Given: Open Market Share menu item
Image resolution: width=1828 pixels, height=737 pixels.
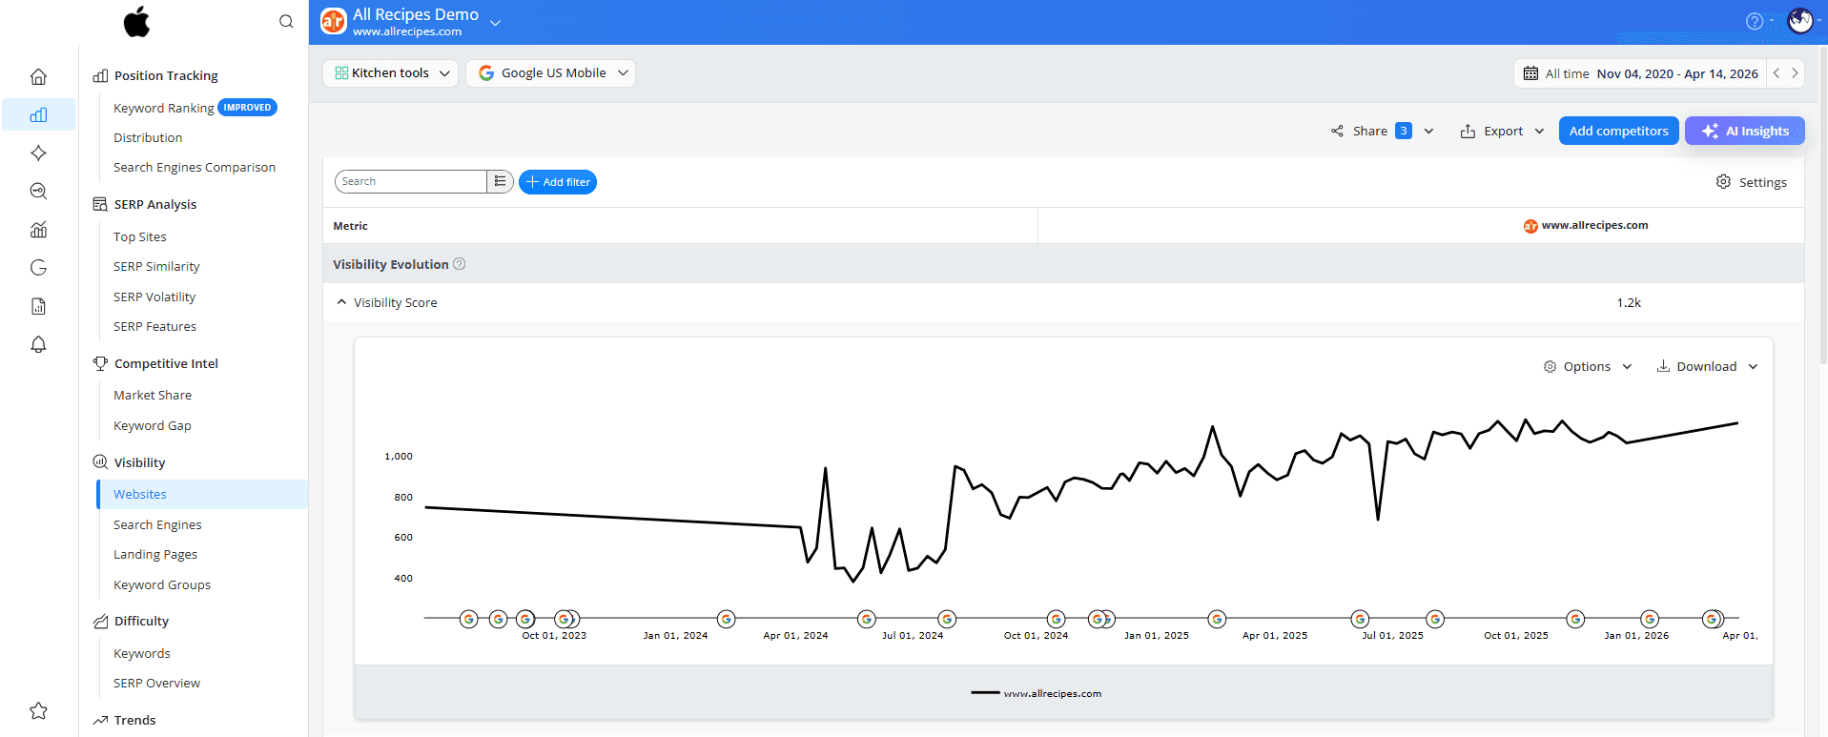Looking at the screenshot, I should coord(153,395).
